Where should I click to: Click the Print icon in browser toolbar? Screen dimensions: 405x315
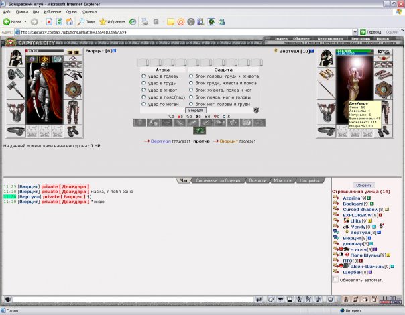pyautogui.click(x=144, y=22)
